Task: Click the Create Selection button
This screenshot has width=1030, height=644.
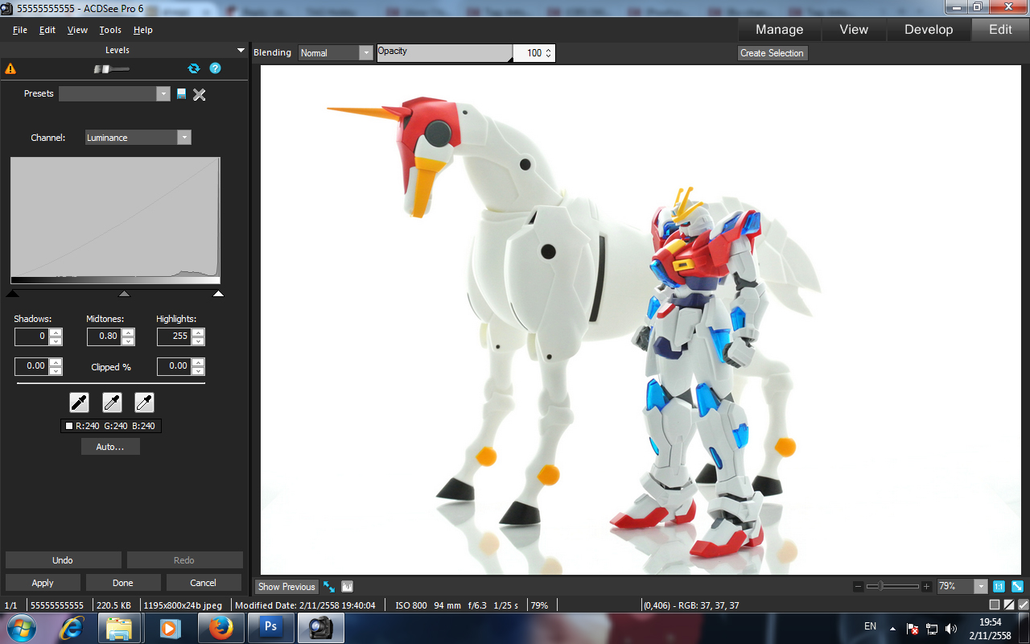Action: (x=772, y=53)
